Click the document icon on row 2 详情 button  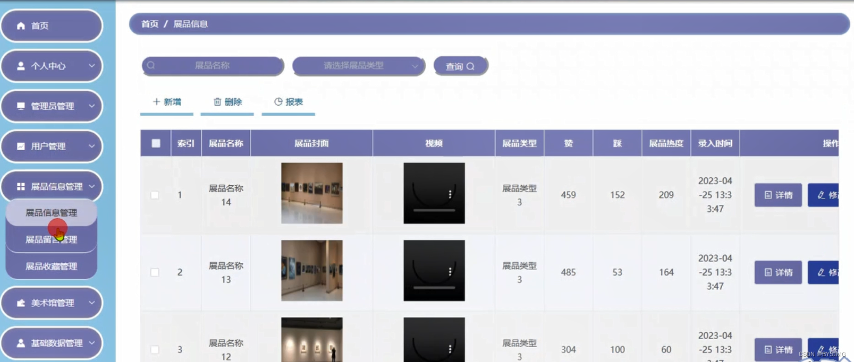coord(768,272)
